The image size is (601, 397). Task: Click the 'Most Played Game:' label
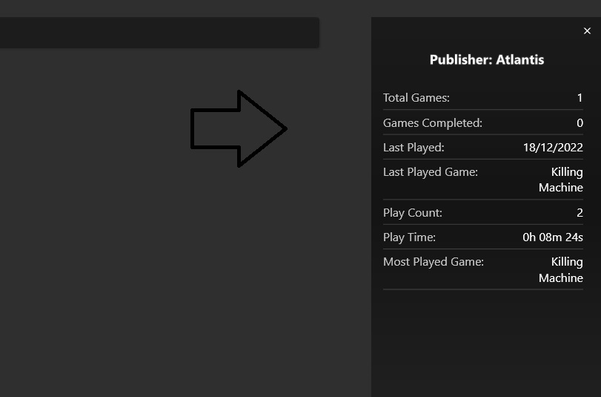(x=434, y=262)
